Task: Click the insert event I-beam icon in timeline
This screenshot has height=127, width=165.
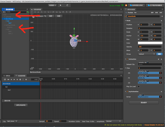Action: pyautogui.click(x=23, y=80)
